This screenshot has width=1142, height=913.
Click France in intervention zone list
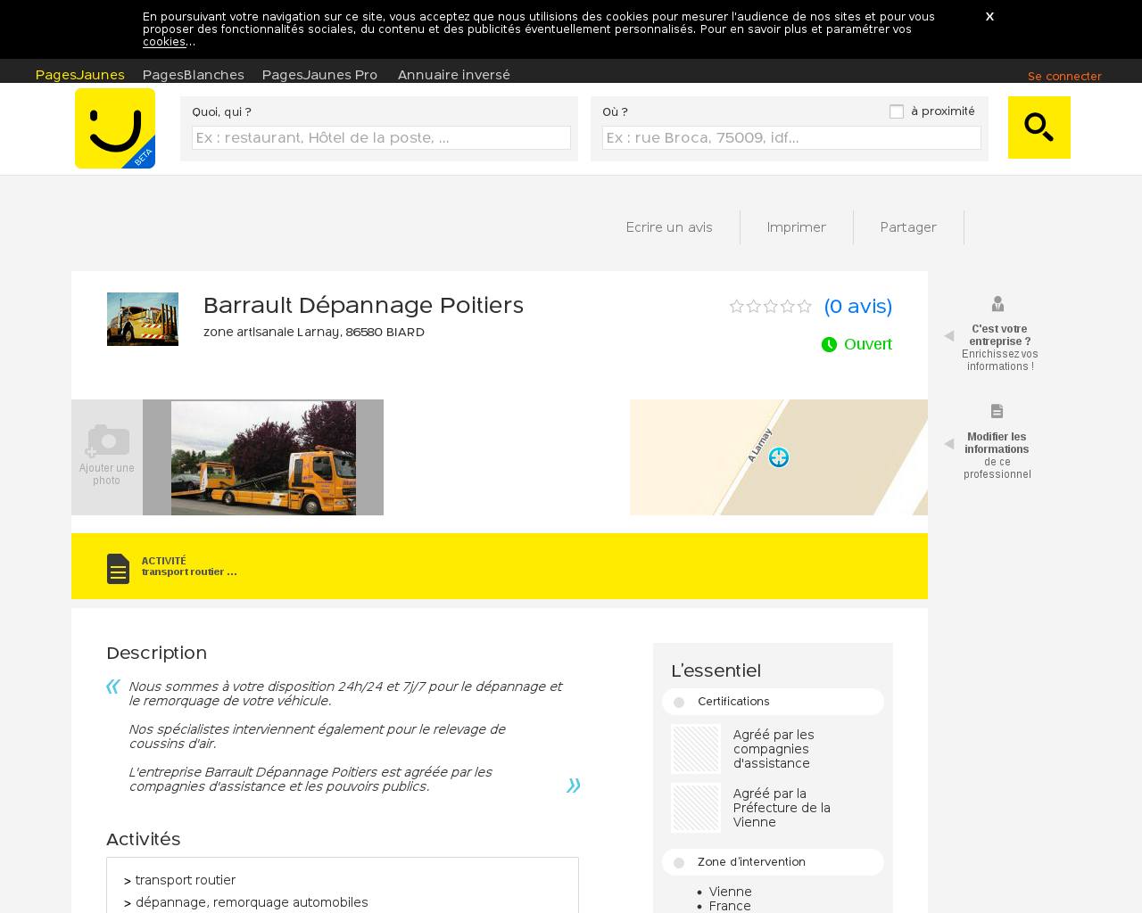pos(730,906)
